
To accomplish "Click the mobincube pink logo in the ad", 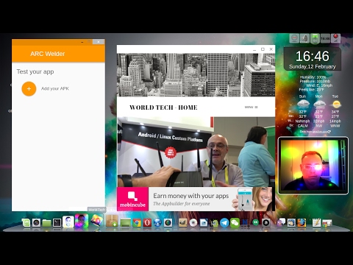I will pyautogui.click(x=132, y=199).
